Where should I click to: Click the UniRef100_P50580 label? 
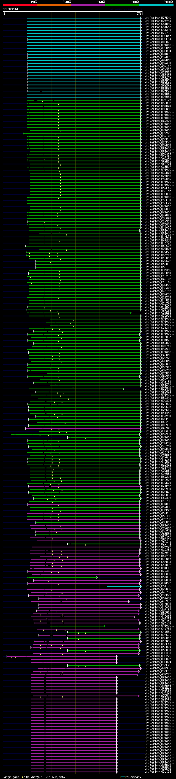[x=158, y=179]
